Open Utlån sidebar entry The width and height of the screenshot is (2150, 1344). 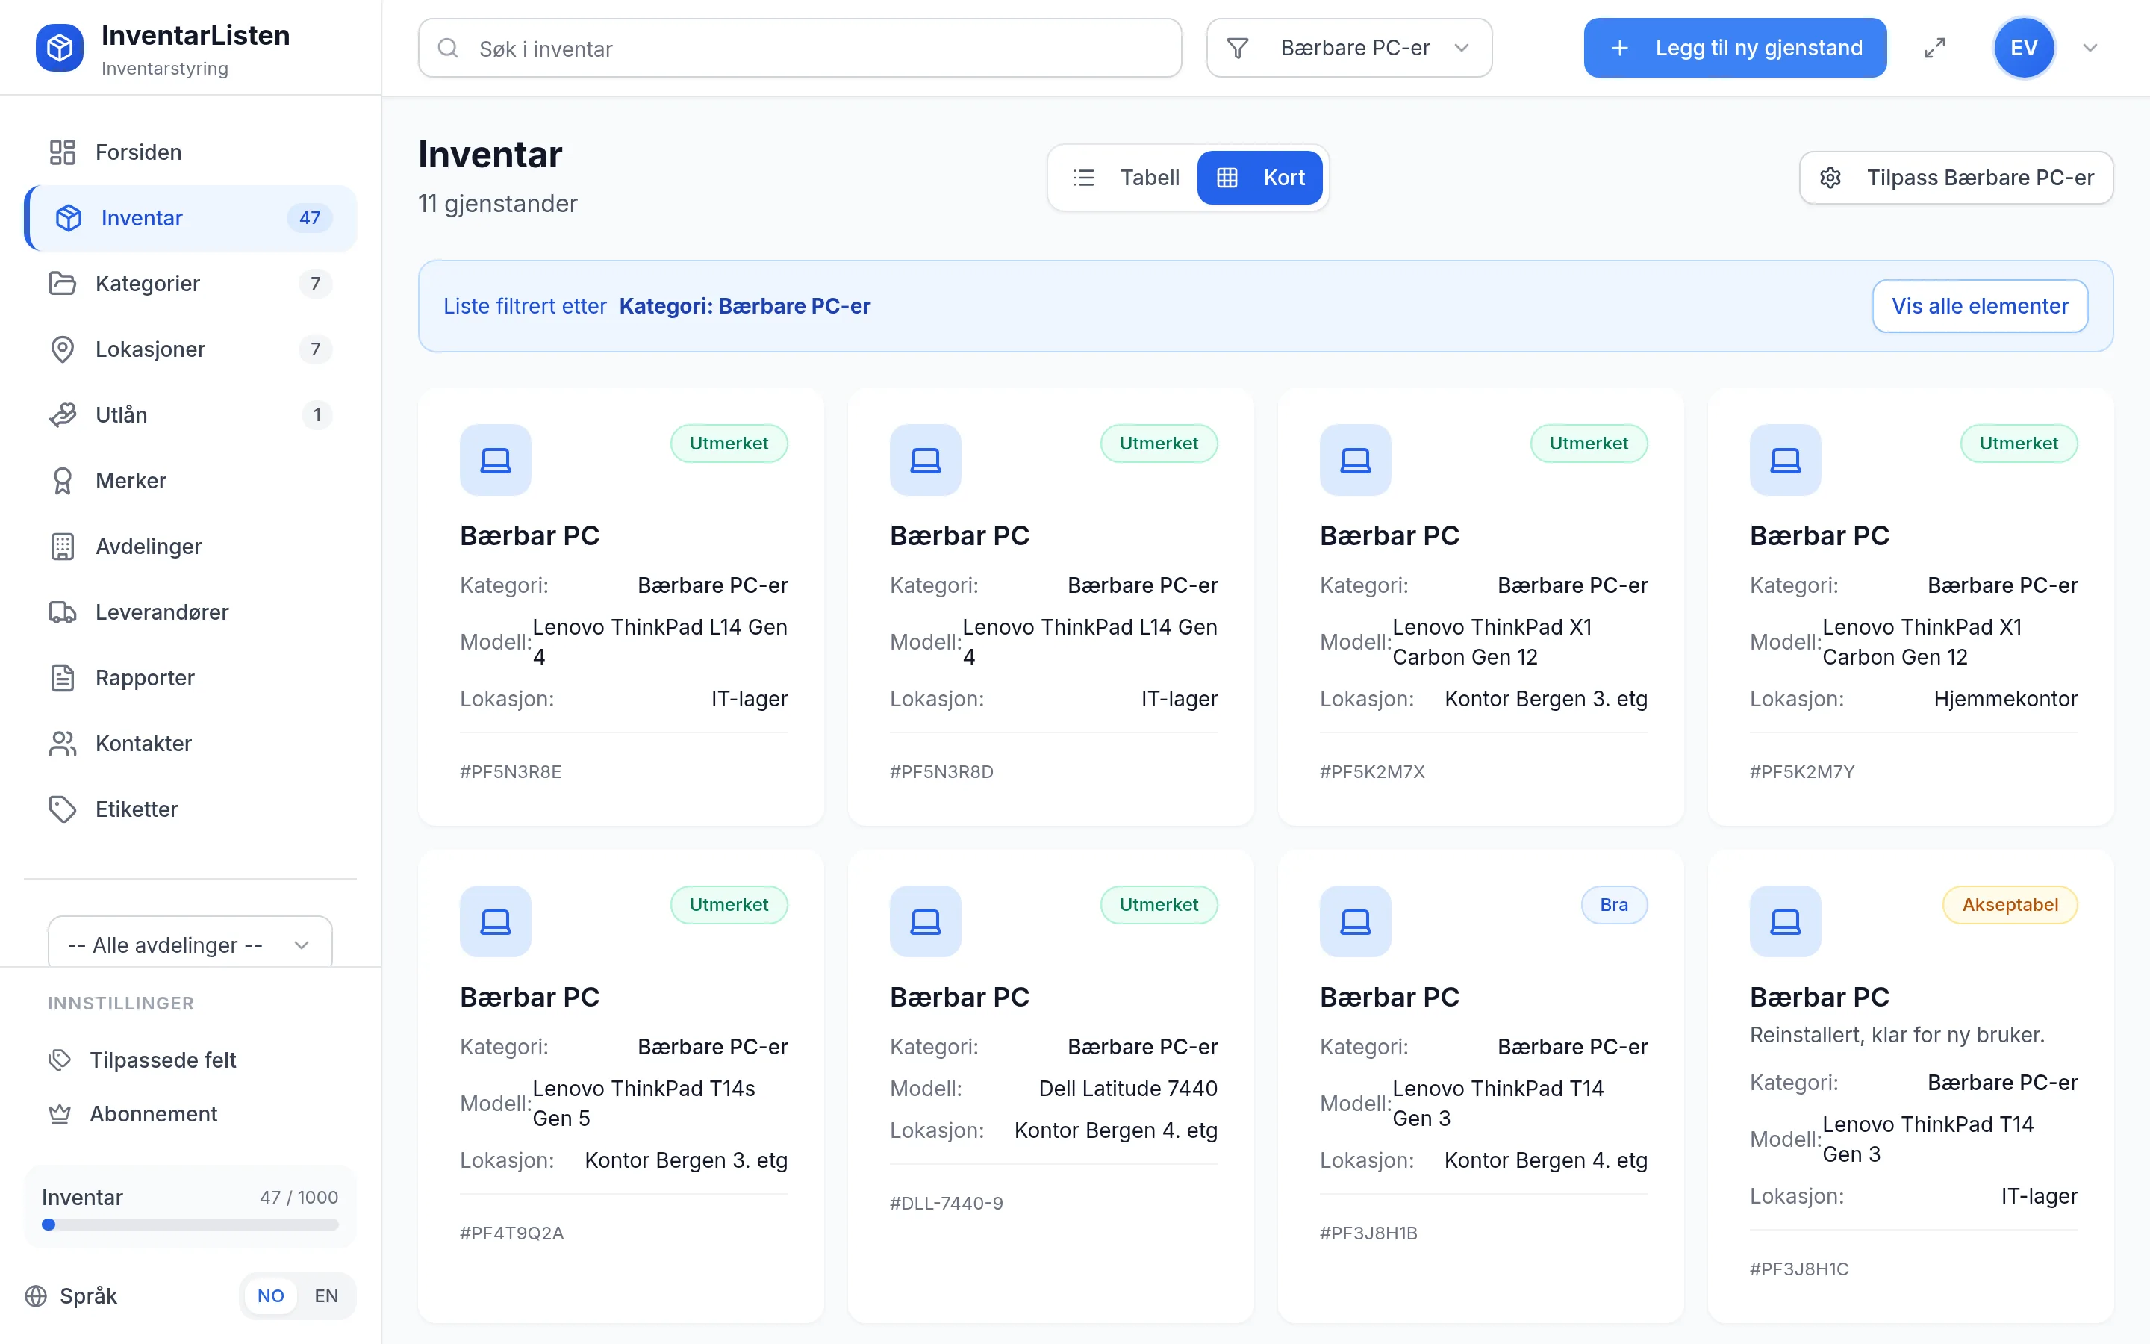point(190,415)
